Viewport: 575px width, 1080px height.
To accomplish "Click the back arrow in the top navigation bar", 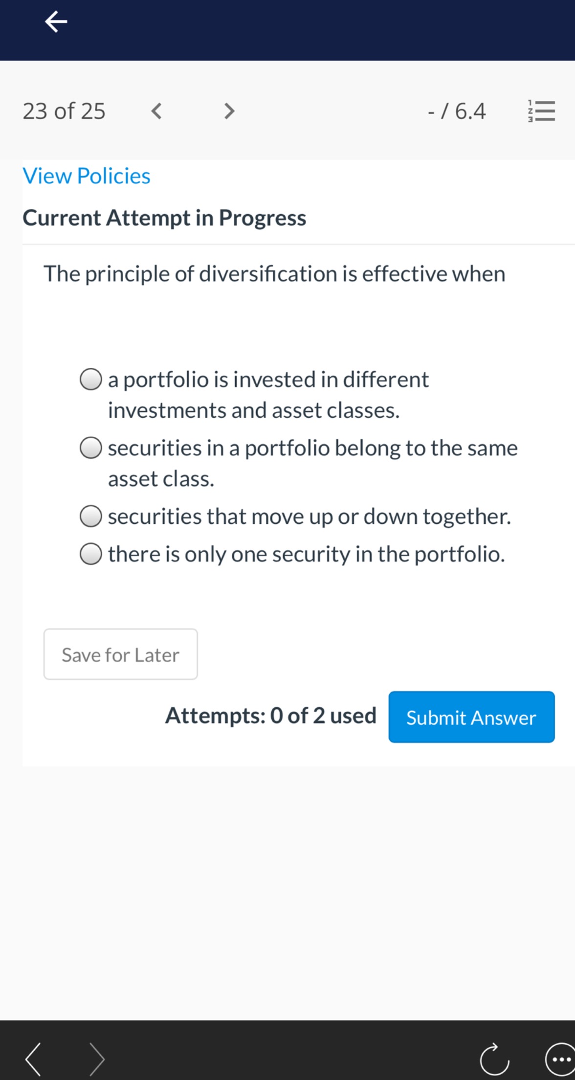I will (x=55, y=22).
